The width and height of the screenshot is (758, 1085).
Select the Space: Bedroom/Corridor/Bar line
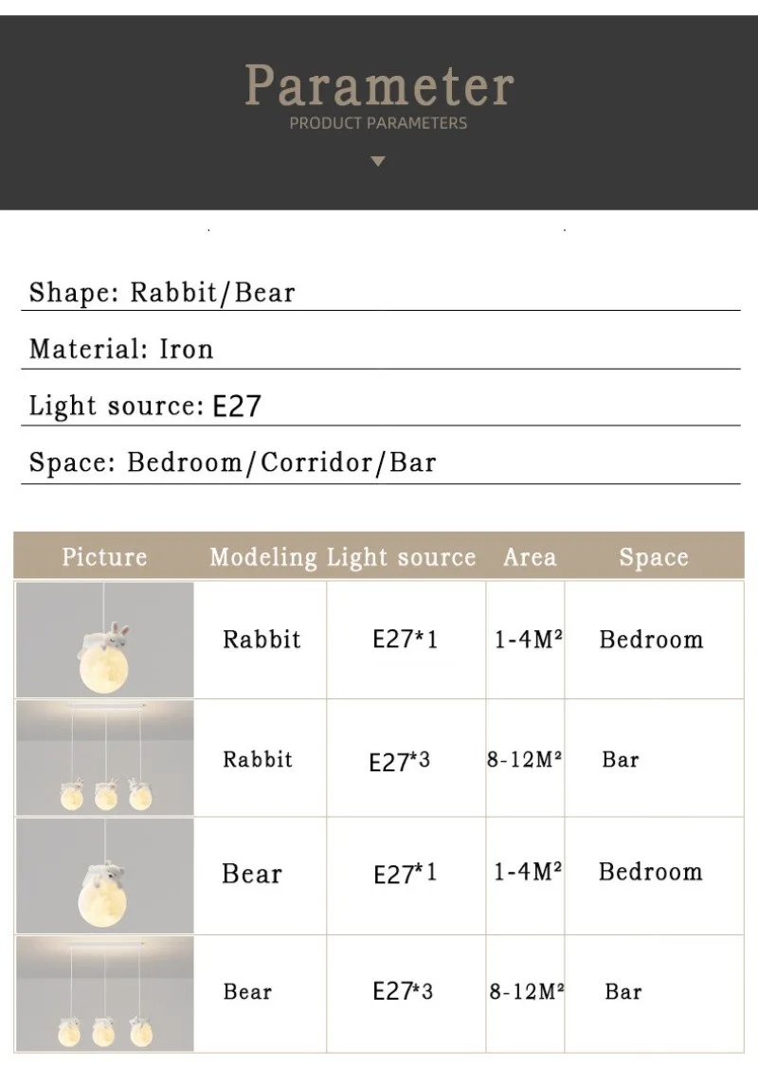(x=232, y=462)
